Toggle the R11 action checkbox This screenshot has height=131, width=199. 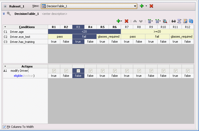[x=175, y=71]
